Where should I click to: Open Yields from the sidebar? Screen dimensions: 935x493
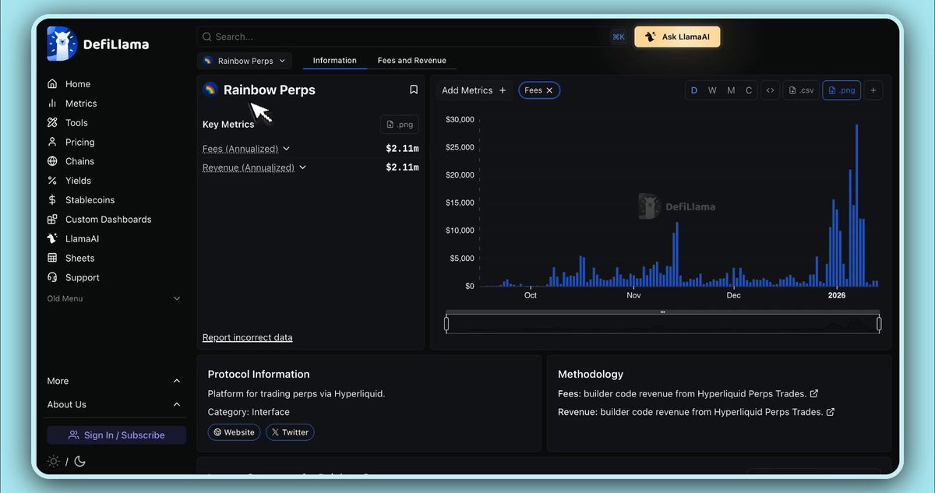point(78,181)
